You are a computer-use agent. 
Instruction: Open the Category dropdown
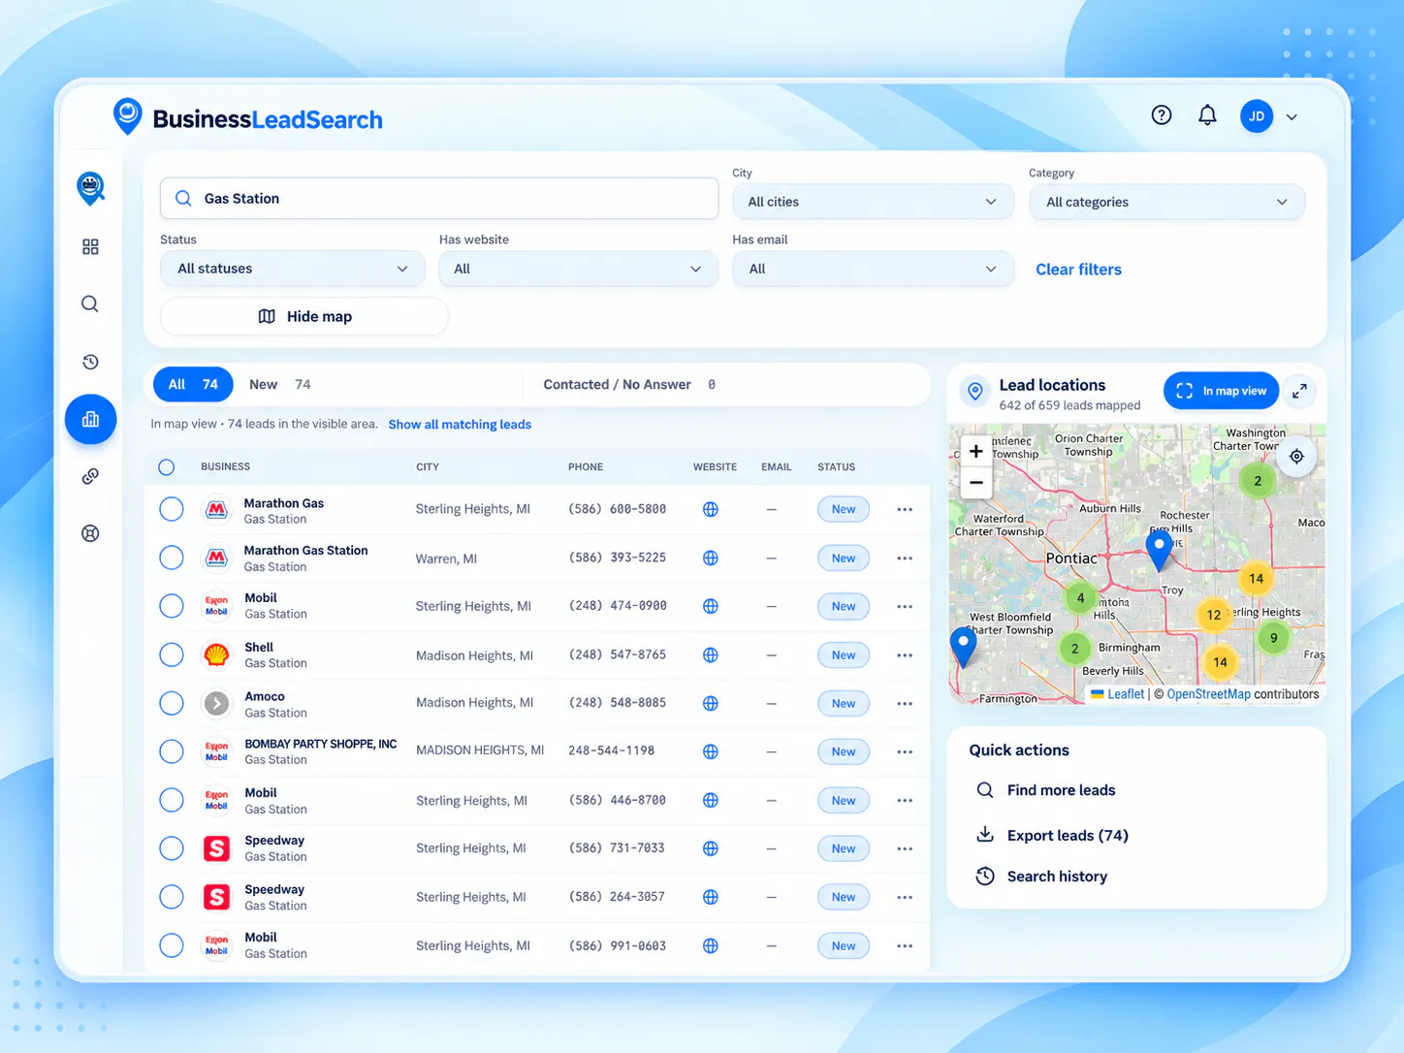(1166, 202)
